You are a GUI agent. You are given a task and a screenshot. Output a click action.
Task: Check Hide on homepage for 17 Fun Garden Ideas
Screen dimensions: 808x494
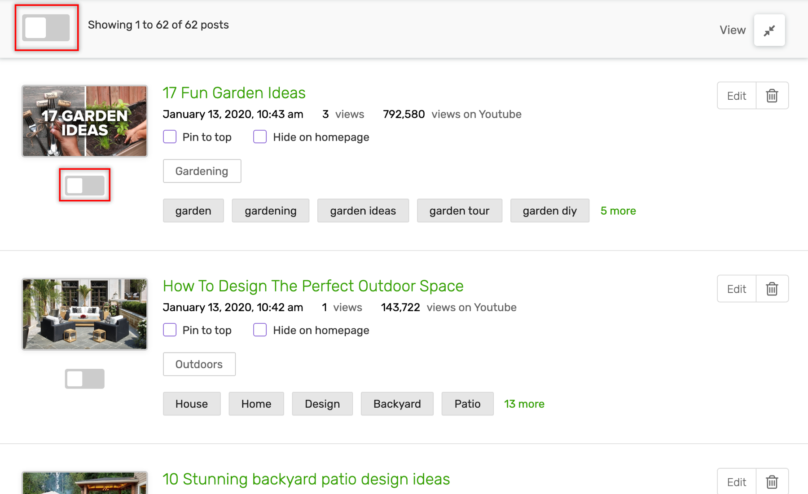[260, 137]
